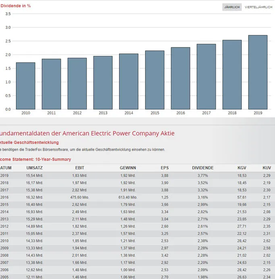The width and height of the screenshot is (275, 279).
Task: Click the 2016 dividend bar
Action: click(180, 78)
